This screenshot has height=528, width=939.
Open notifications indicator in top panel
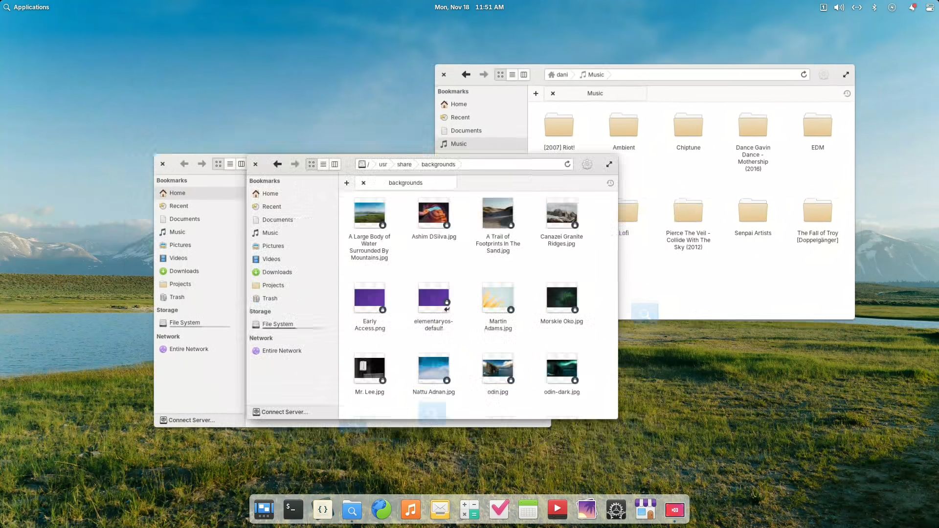912,7
